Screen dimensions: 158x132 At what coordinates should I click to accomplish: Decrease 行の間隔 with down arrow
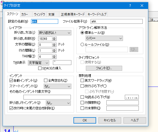click(54, 52)
